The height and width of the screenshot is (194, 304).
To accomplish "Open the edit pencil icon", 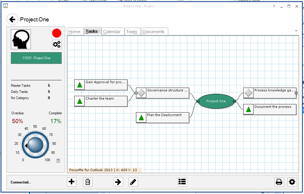I will click(x=133, y=182).
